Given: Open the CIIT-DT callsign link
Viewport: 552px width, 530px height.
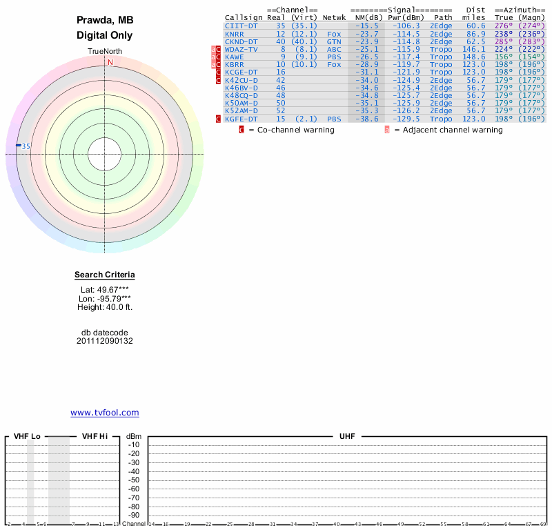Looking at the screenshot, I should 241,26.
